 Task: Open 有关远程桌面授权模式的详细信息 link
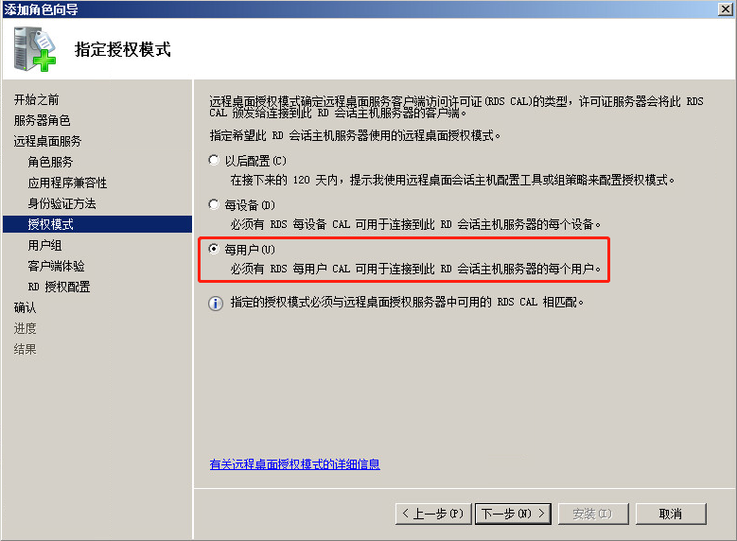click(295, 464)
